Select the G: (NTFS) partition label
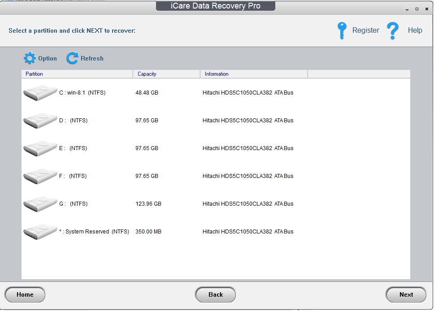 (74, 203)
